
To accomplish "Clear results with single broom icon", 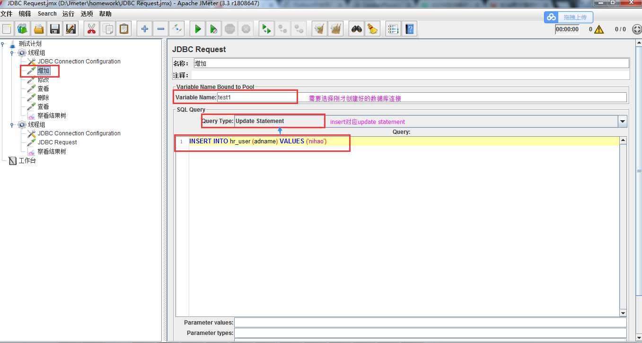I will 320,29.
